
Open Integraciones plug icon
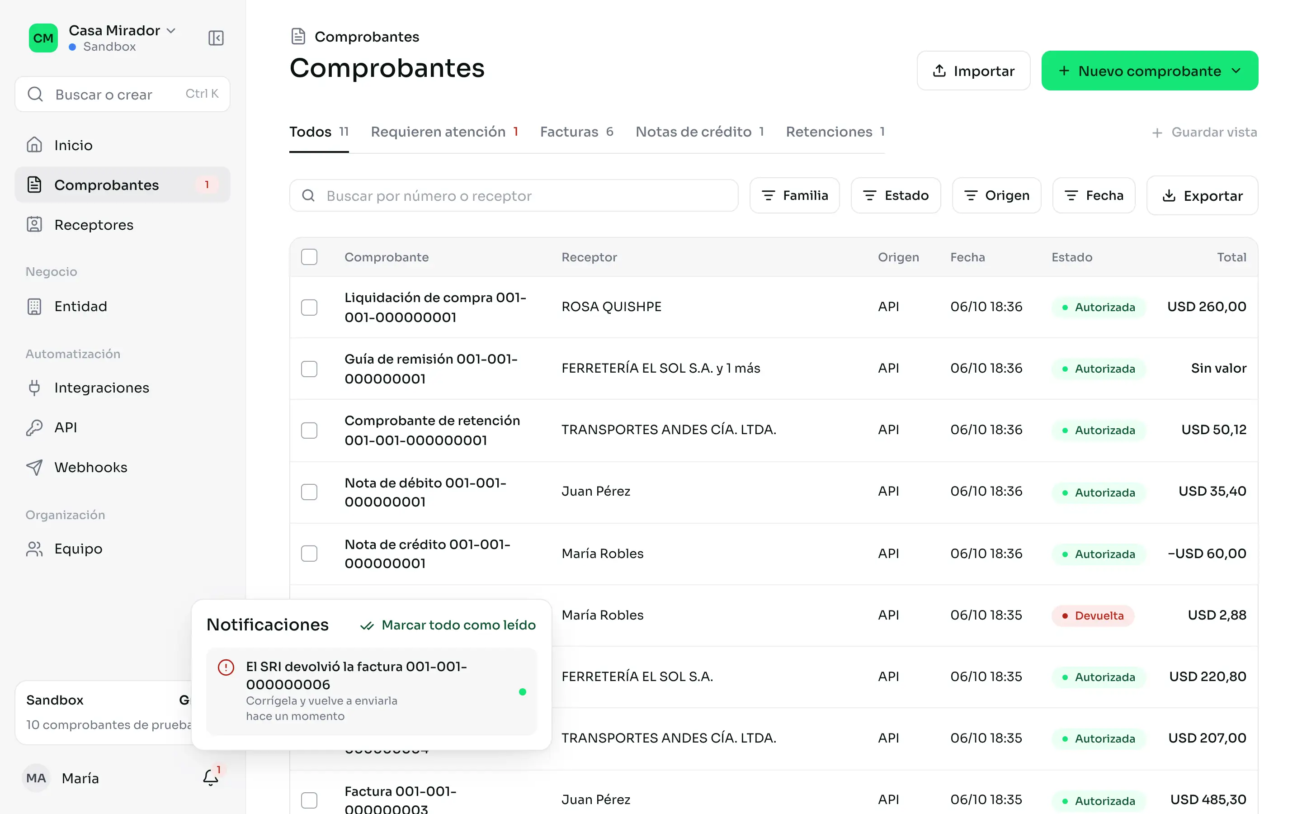[34, 388]
